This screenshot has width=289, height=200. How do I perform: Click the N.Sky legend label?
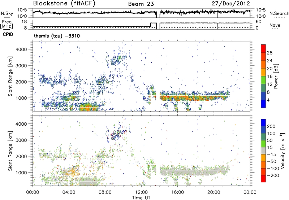click(x=7, y=13)
